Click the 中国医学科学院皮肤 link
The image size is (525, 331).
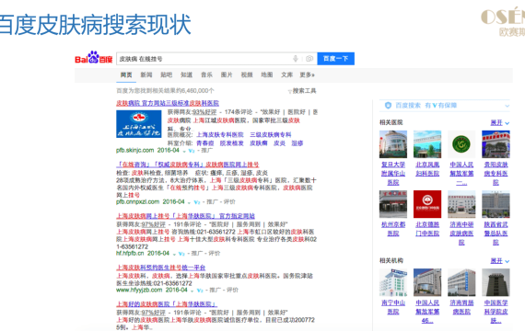496,312
